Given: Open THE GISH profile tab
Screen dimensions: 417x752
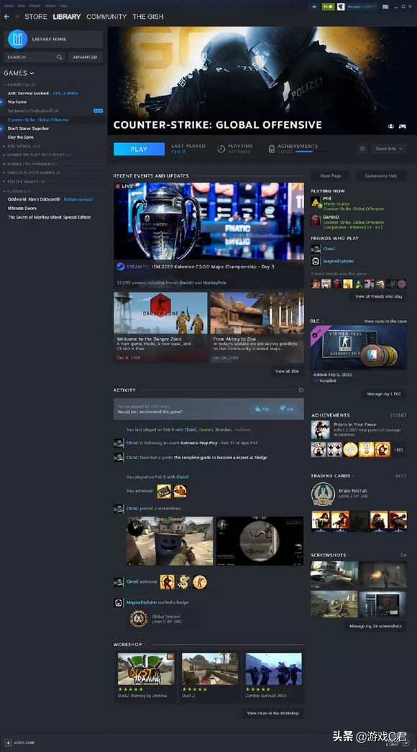Looking at the screenshot, I should (148, 17).
